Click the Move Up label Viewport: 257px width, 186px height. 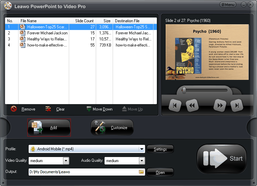135,109
